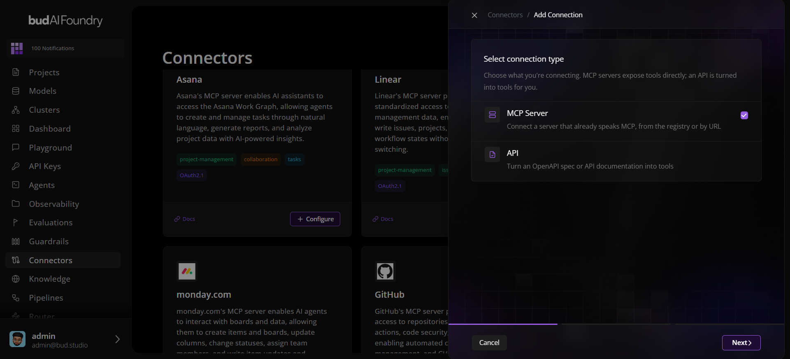Click the Models database icon

pyautogui.click(x=16, y=91)
